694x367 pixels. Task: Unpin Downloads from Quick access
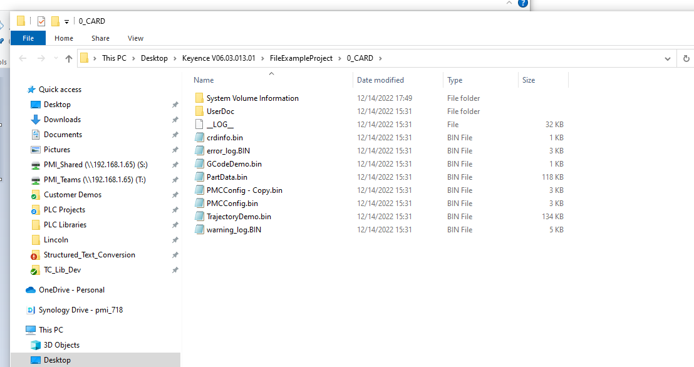[x=175, y=119]
